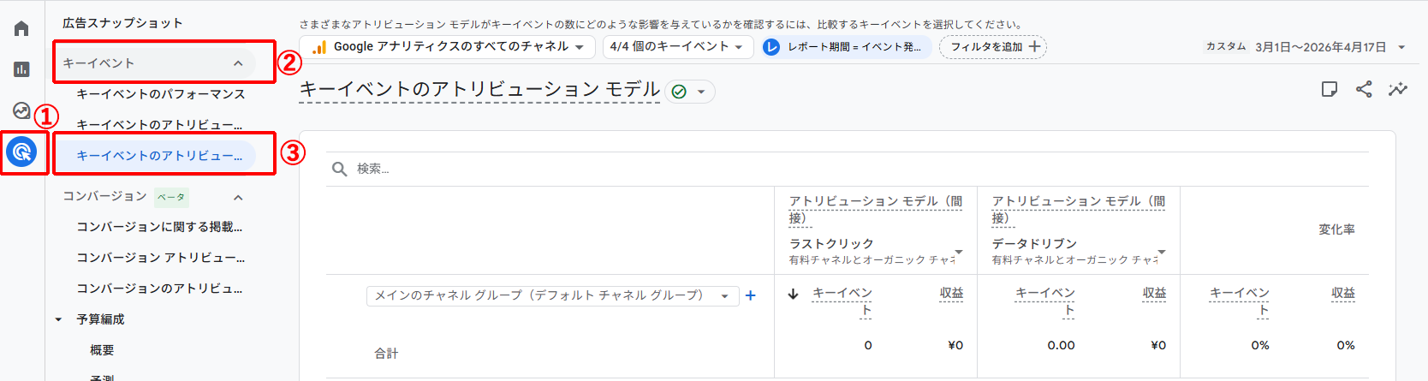The height and width of the screenshot is (381, 1428).
Task: Open the 4/4 個のキーイベント dropdown
Action: pyautogui.click(x=677, y=47)
